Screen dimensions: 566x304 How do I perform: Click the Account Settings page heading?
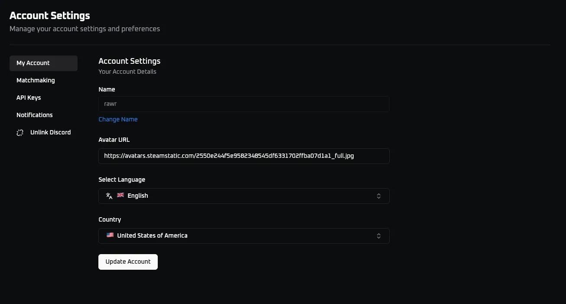[x=49, y=15]
